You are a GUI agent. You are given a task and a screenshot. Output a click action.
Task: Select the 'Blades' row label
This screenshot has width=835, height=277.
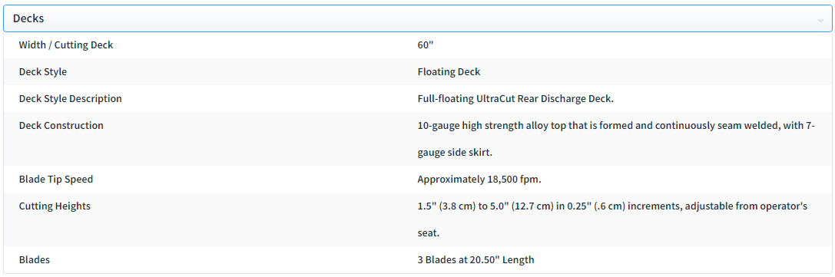[x=35, y=260]
